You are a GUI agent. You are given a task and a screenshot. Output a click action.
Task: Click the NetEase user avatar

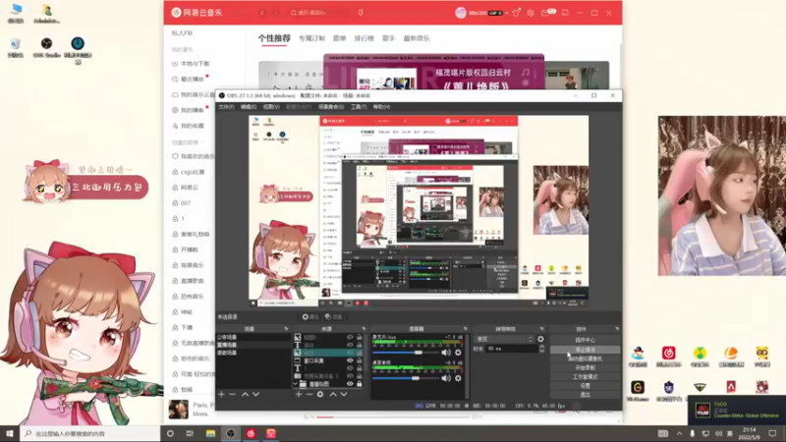pyautogui.click(x=461, y=13)
